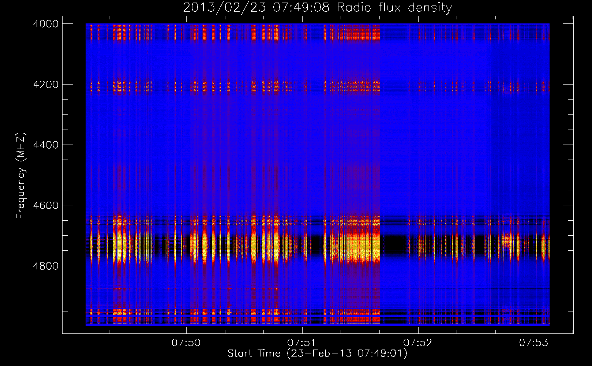Click the 4400 frequency tick label
Viewport: 592px width, 366px height.
click(46, 145)
